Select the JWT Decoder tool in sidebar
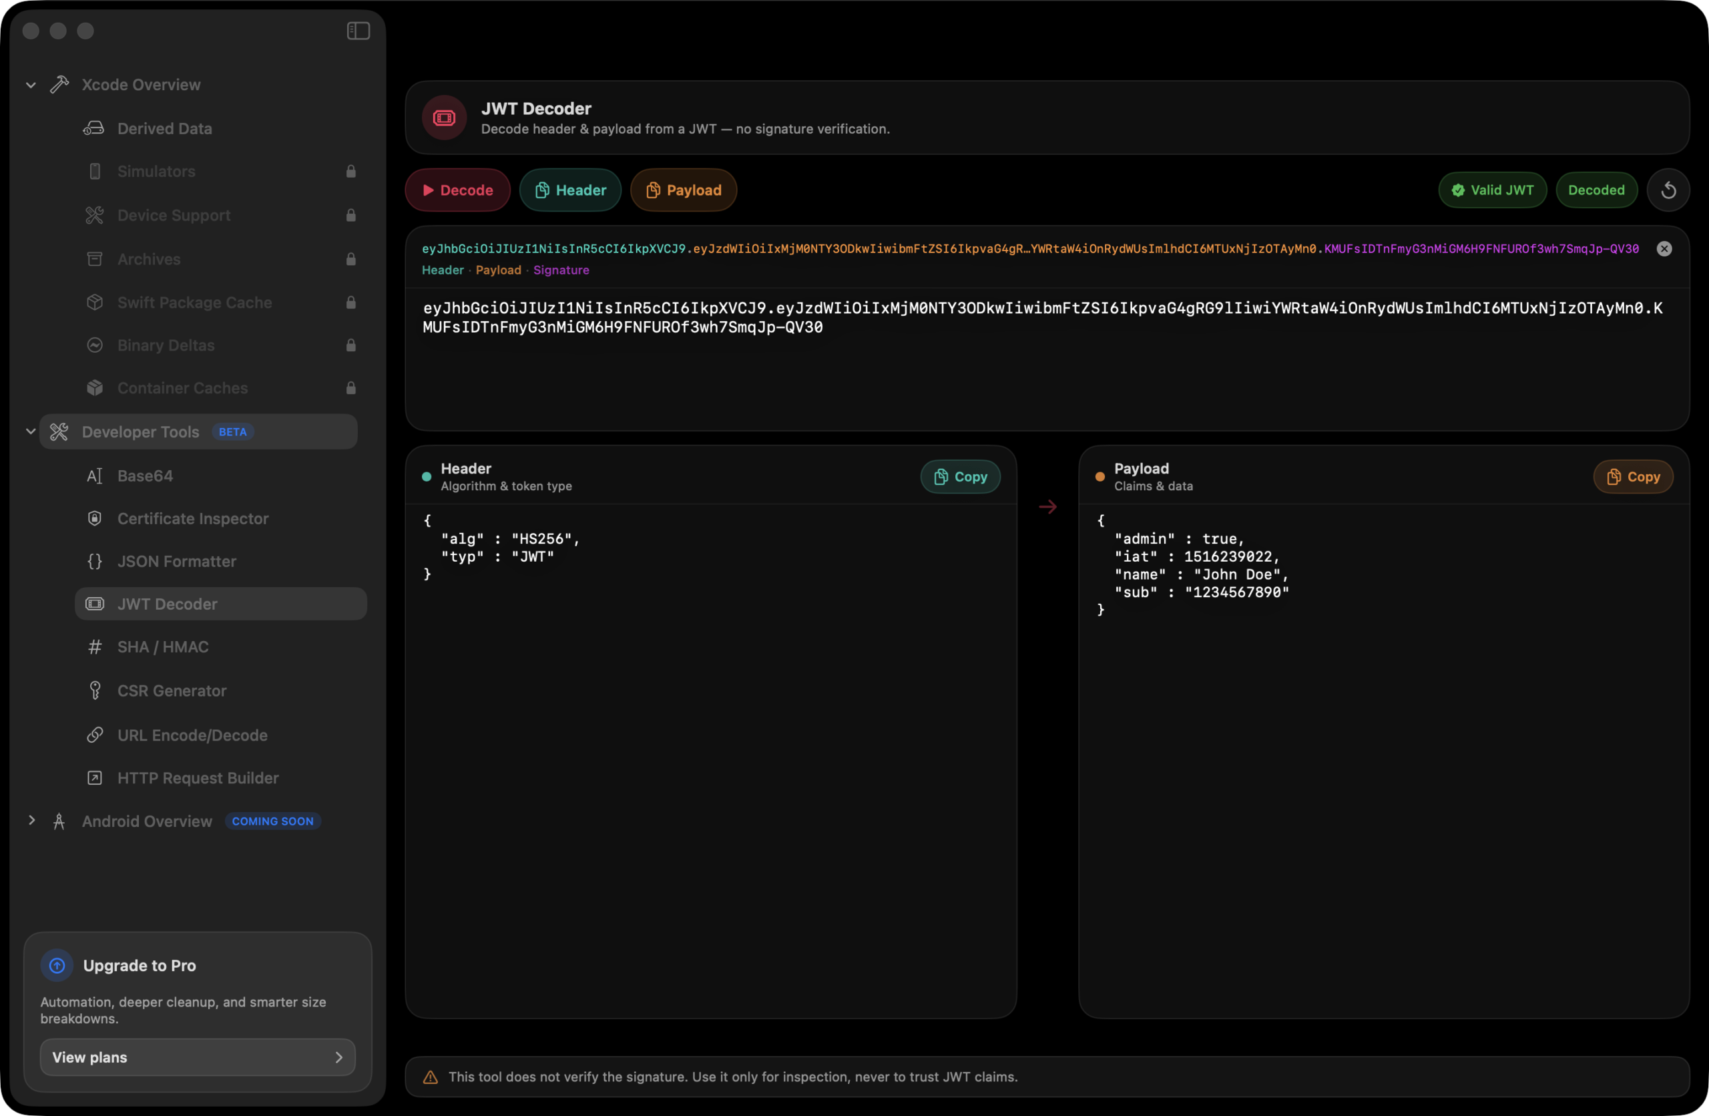The height and width of the screenshot is (1116, 1709). [168, 603]
